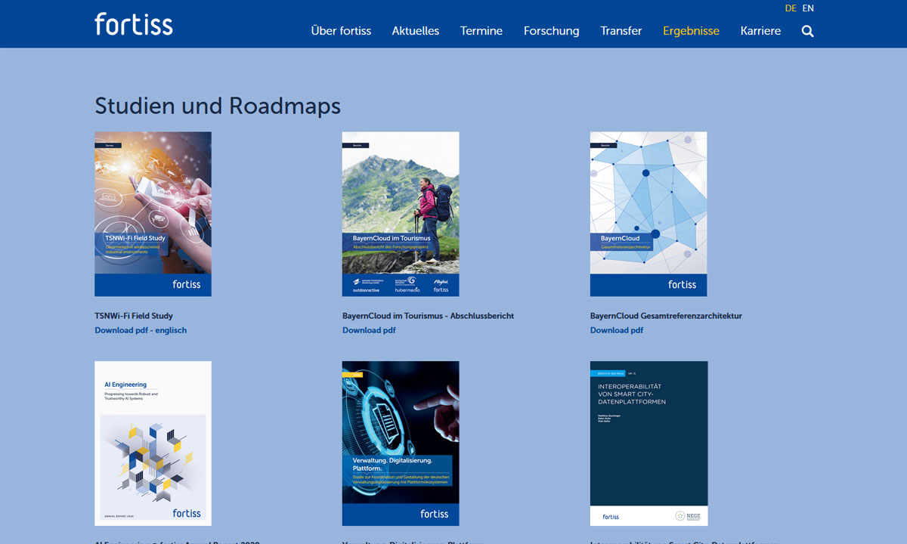This screenshot has width=907, height=544.
Task: Open the search magnifier icon
Action: click(x=807, y=31)
